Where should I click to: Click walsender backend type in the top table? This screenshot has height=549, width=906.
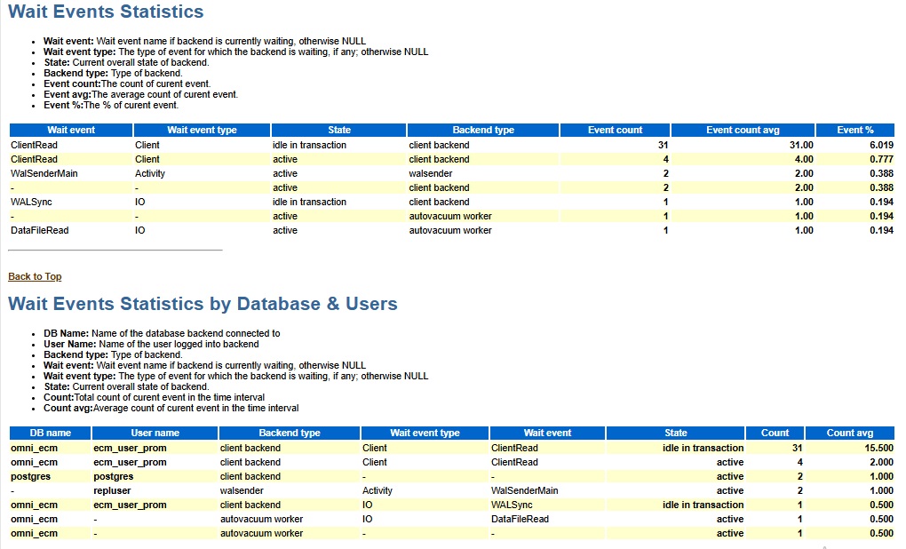click(x=431, y=173)
